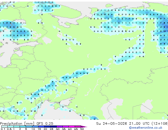Viewport: 168px width, 130px height.
Task: Pick the purple legend swatch between 30 and 35
Action: coord(60,127)
